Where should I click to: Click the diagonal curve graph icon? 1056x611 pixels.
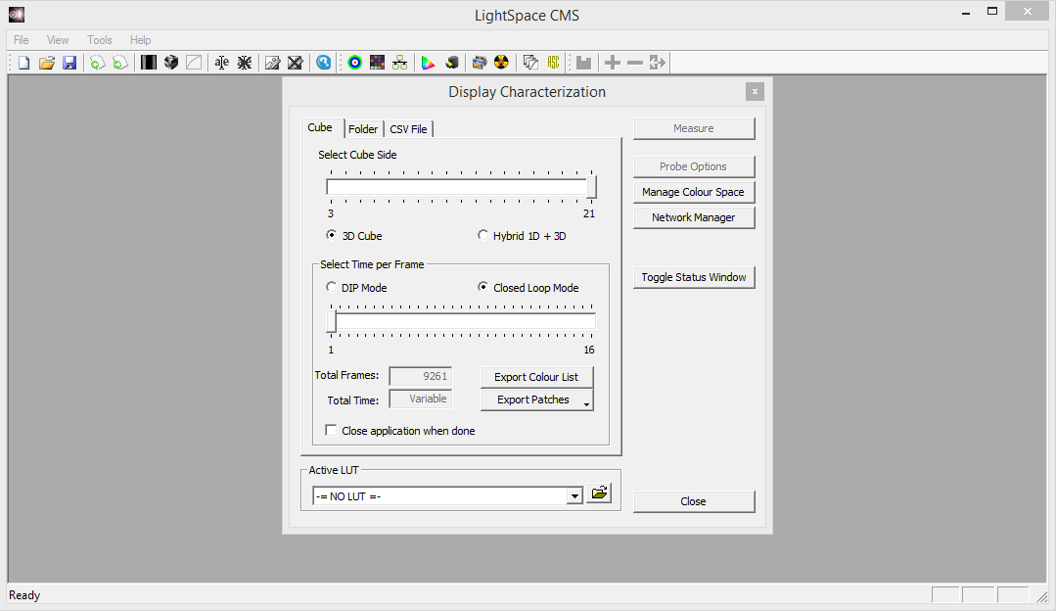(x=194, y=63)
